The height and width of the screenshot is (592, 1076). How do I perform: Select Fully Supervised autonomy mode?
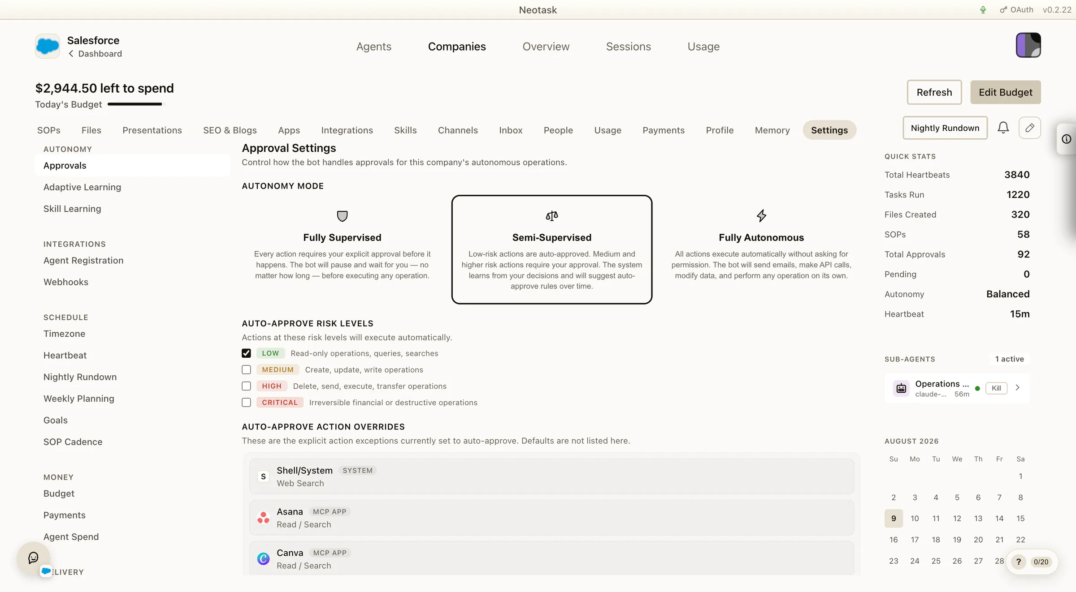click(342, 249)
